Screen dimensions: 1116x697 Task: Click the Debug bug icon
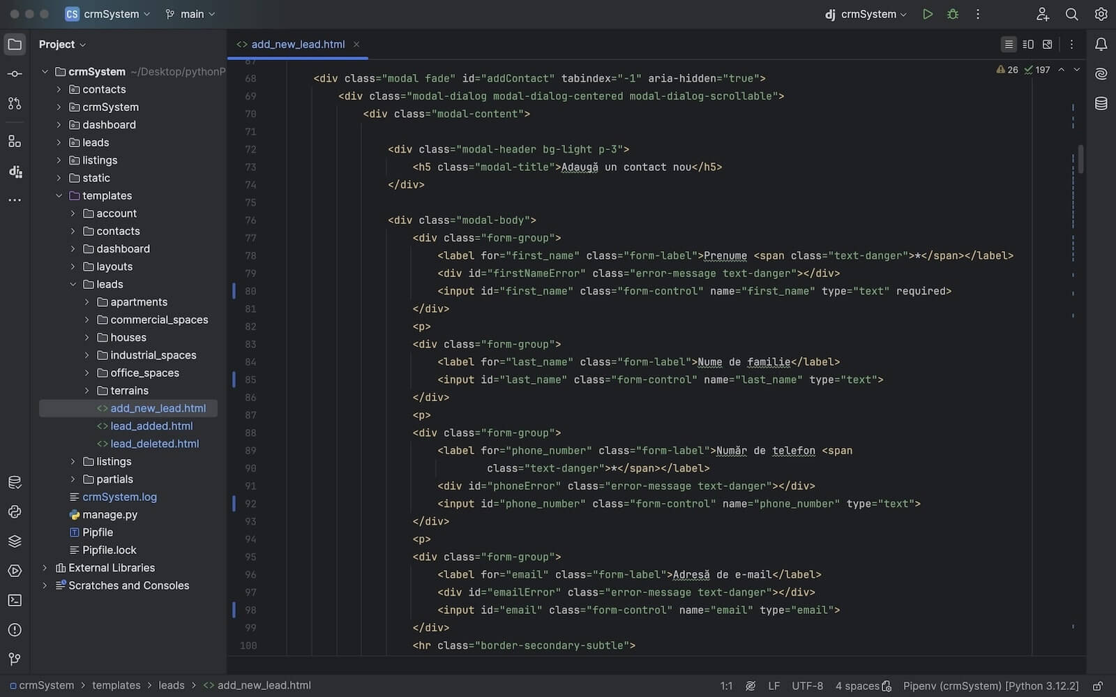click(x=952, y=14)
